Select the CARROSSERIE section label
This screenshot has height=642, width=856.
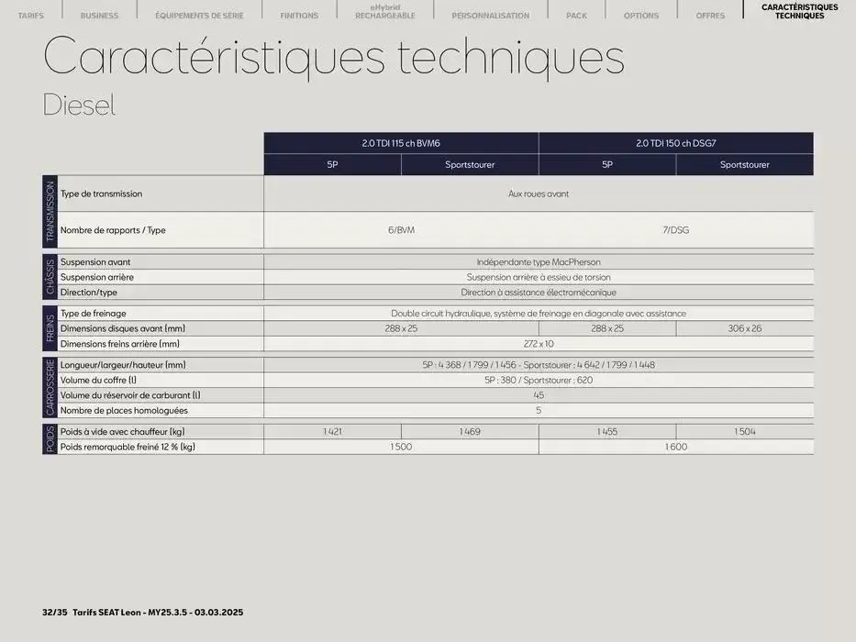(x=48, y=387)
